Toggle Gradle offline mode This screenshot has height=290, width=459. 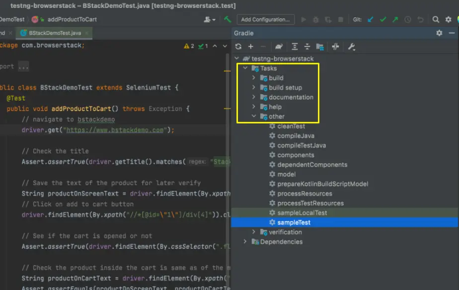[335, 46]
